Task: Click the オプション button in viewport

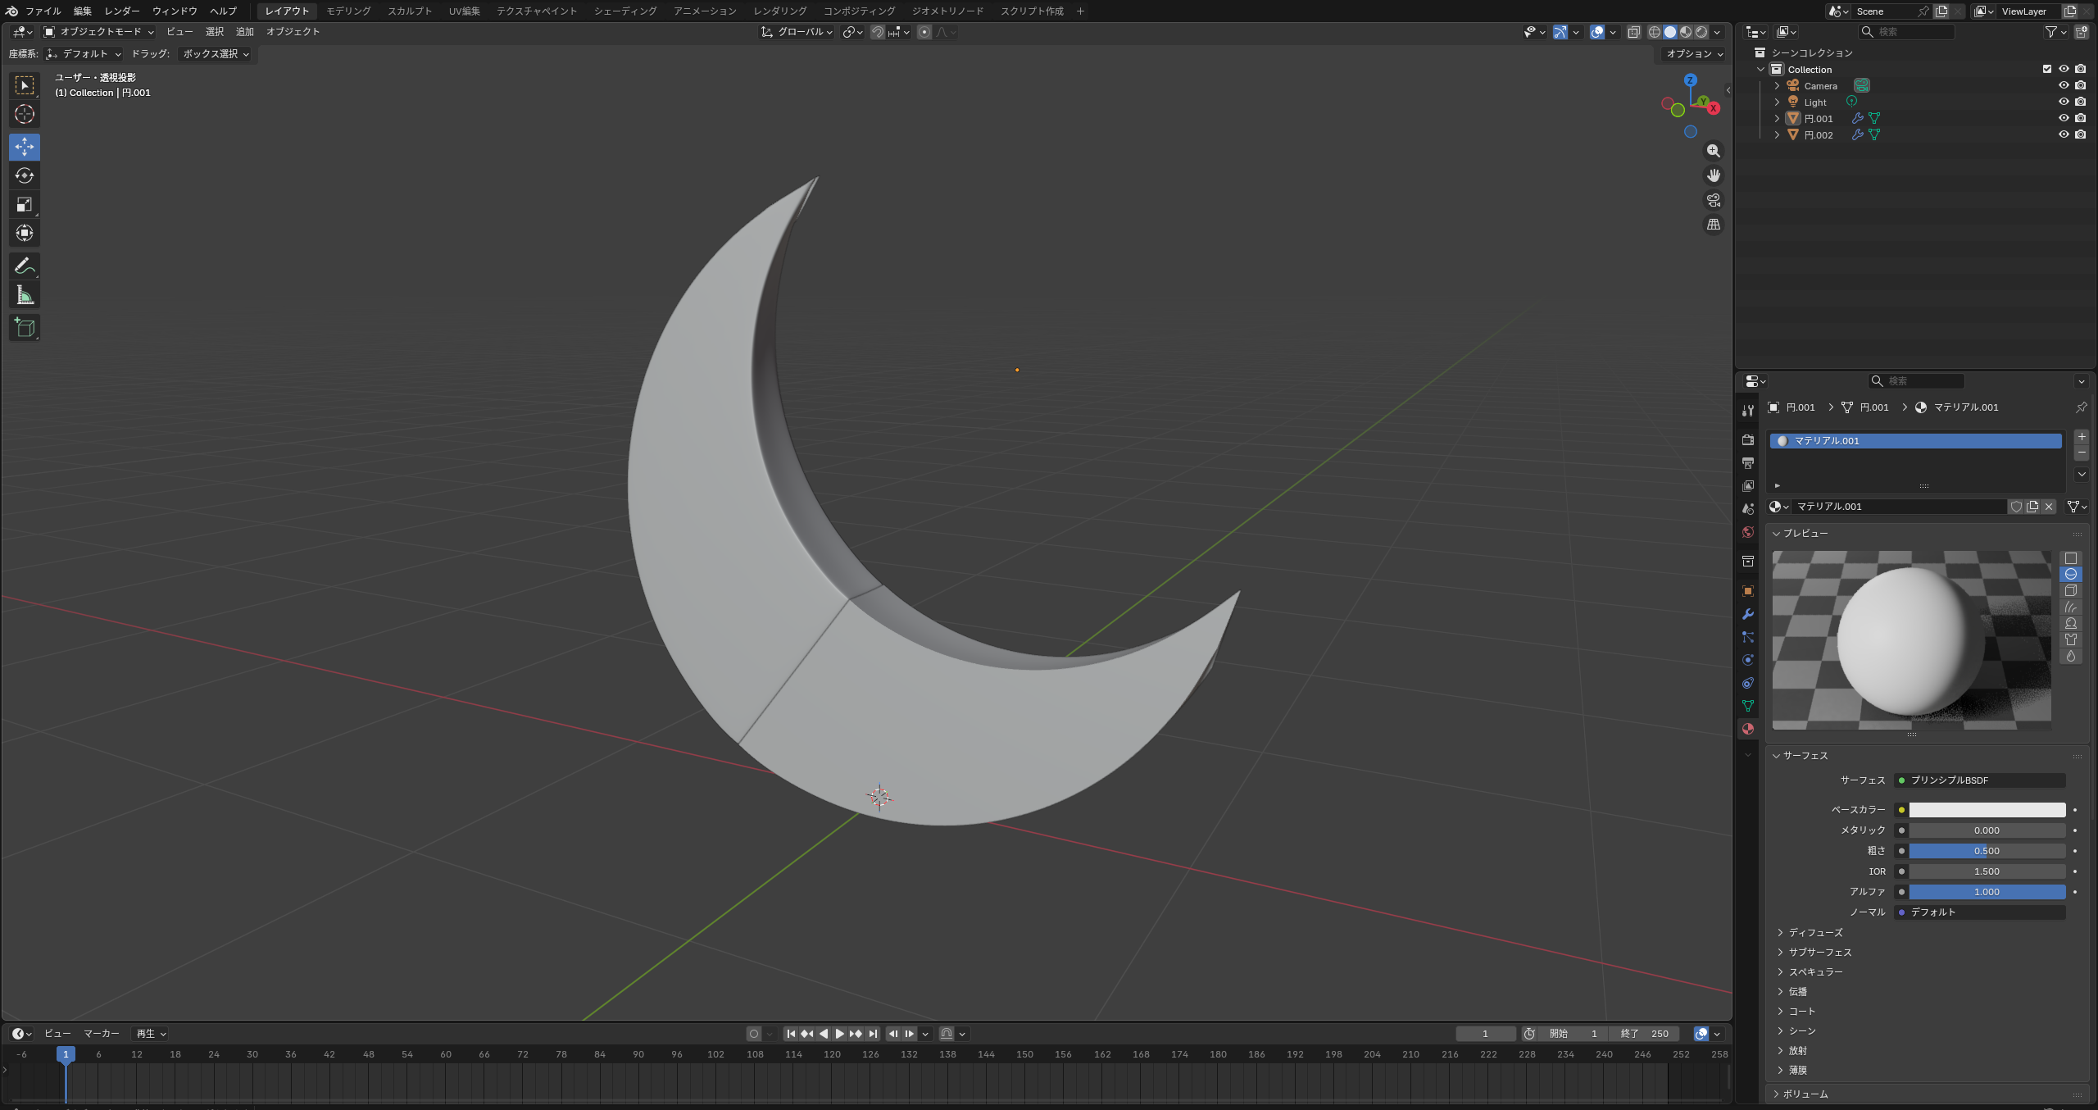Action: 1693,53
